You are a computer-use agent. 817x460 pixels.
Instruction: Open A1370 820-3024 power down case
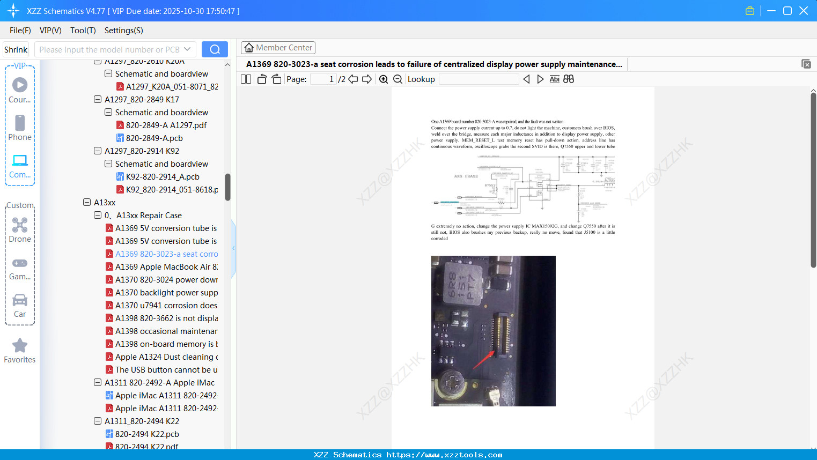[162, 279]
